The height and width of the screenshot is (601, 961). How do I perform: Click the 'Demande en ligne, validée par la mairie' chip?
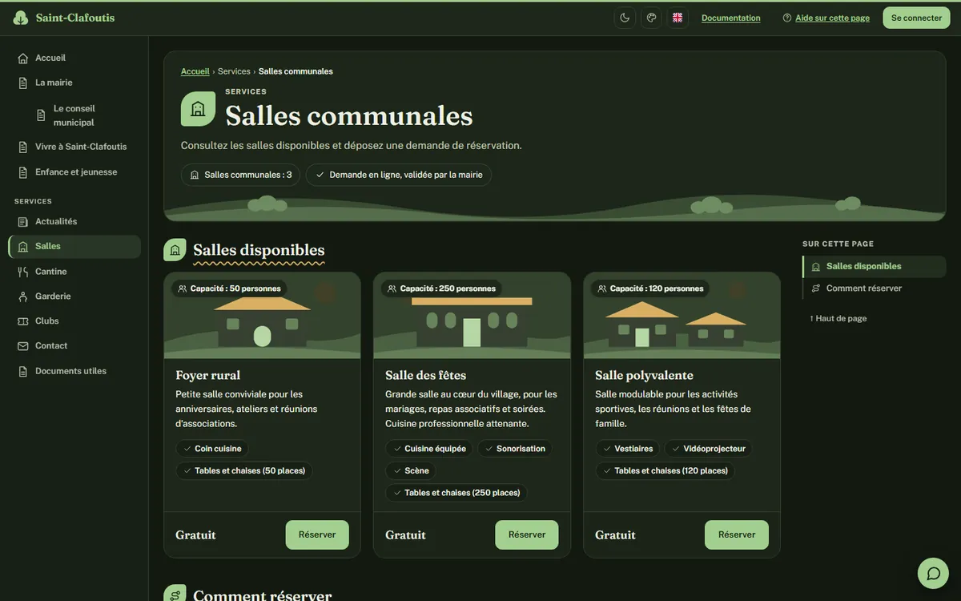(x=399, y=175)
